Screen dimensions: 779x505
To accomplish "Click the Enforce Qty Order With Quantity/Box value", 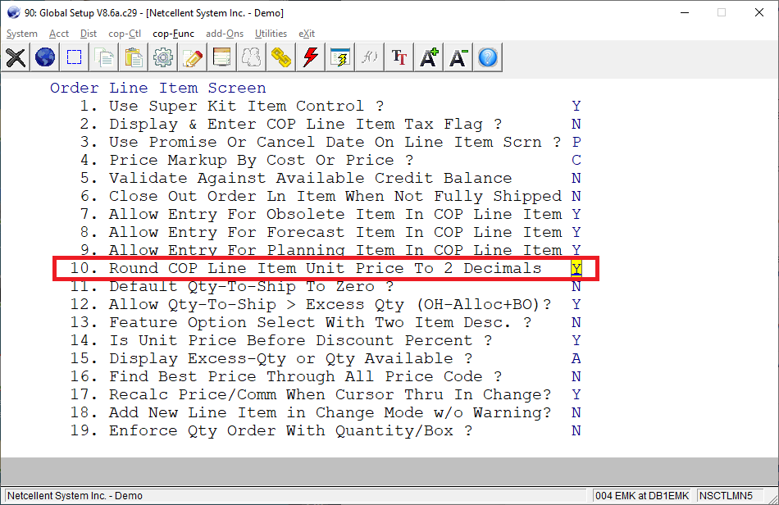I will point(576,431).
